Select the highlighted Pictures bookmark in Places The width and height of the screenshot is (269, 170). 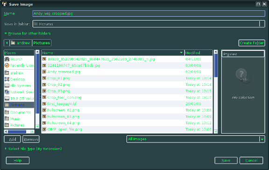pos(19,105)
